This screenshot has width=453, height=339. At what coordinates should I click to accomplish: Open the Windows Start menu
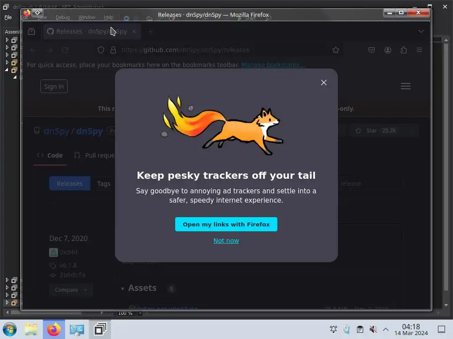click(x=10, y=329)
